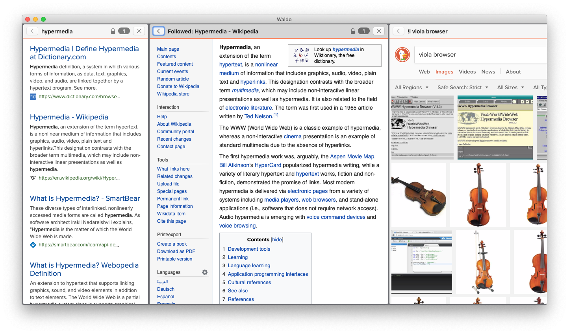Hide the Wikipedia Contents box

click(x=277, y=240)
